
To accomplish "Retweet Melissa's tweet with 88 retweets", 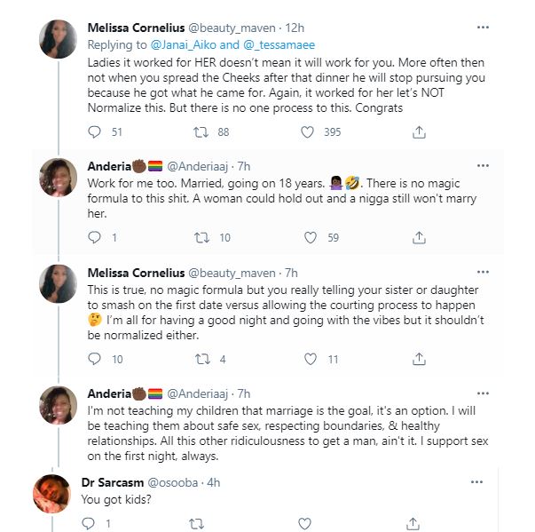I will pyautogui.click(x=201, y=132).
